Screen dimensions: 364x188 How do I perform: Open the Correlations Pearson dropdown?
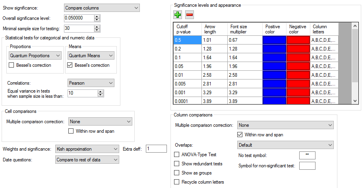point(91,83)
